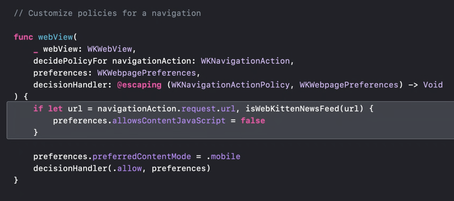This screenshot has width=454, height=201.
Task: Click the false literal
Action: click(x=253, y=121)
